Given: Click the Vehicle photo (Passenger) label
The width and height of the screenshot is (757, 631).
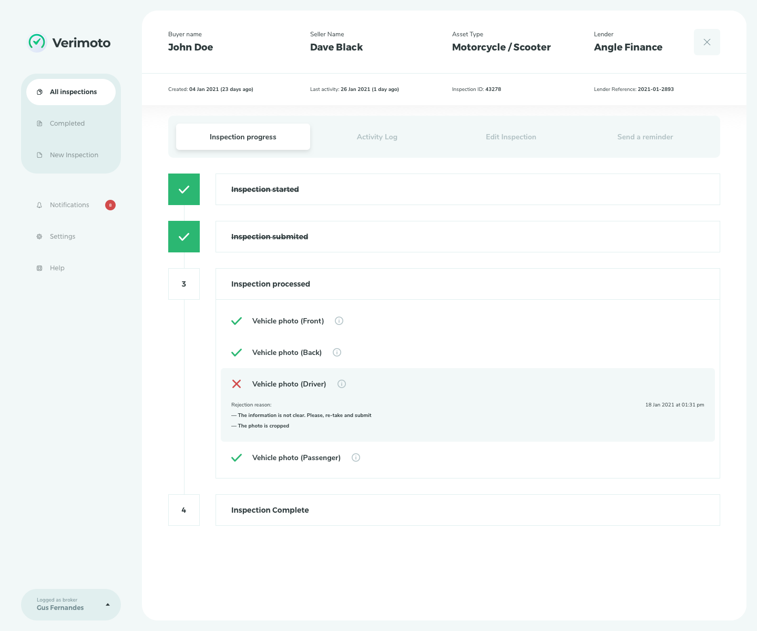Looking at the screenshot, I should tap(296, 457).
